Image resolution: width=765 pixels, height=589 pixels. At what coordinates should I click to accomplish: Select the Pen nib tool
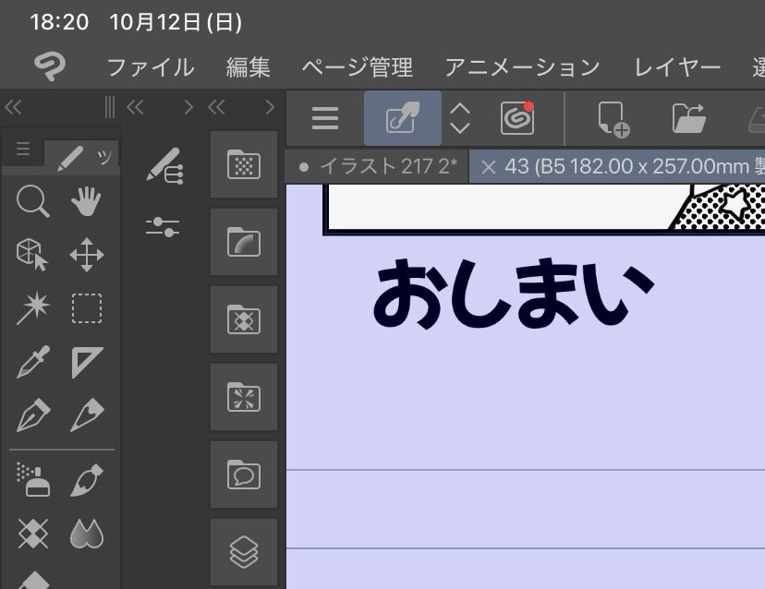32,415
